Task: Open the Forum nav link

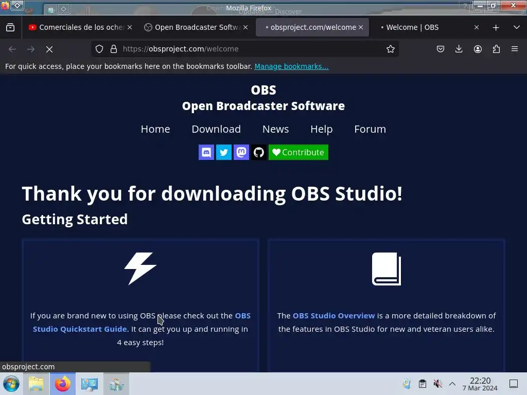Action: pos(370,129)
